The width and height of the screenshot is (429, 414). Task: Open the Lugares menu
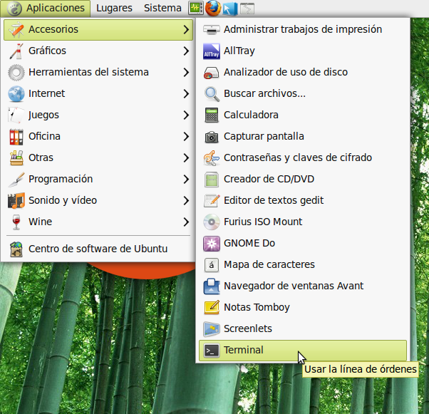tap(114, 9)
